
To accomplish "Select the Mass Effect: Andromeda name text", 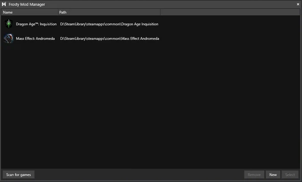I will (35, 39).
